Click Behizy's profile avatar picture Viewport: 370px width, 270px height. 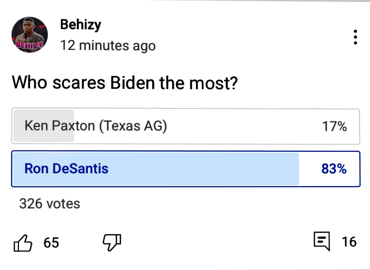tap(29, 35)
